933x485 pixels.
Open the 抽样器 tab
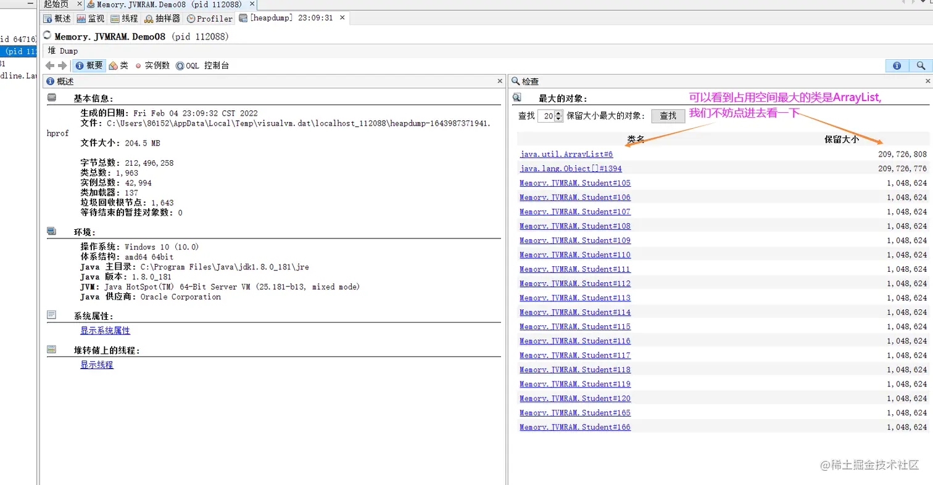pos(163,18)
